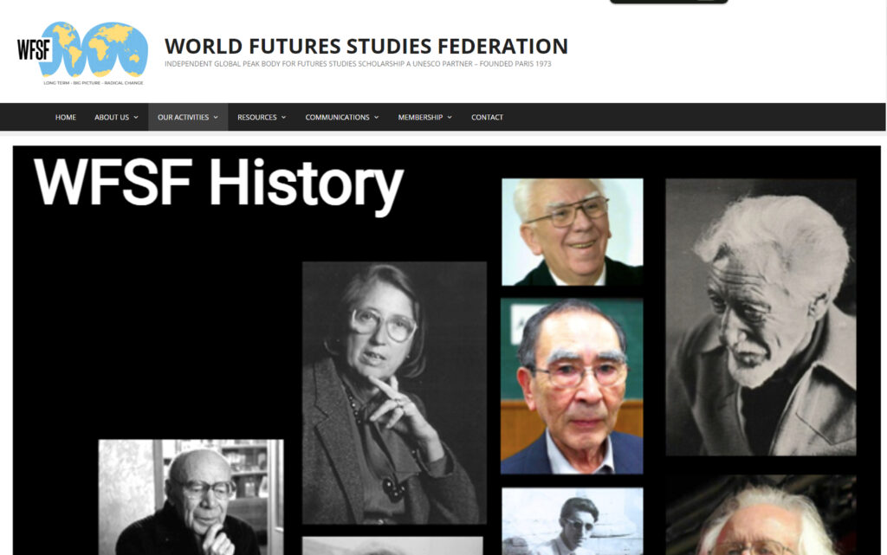This screenshot has width=887, height=555.
Task: Expand the Communications dropdown arrow
Action: coord(376,118)
